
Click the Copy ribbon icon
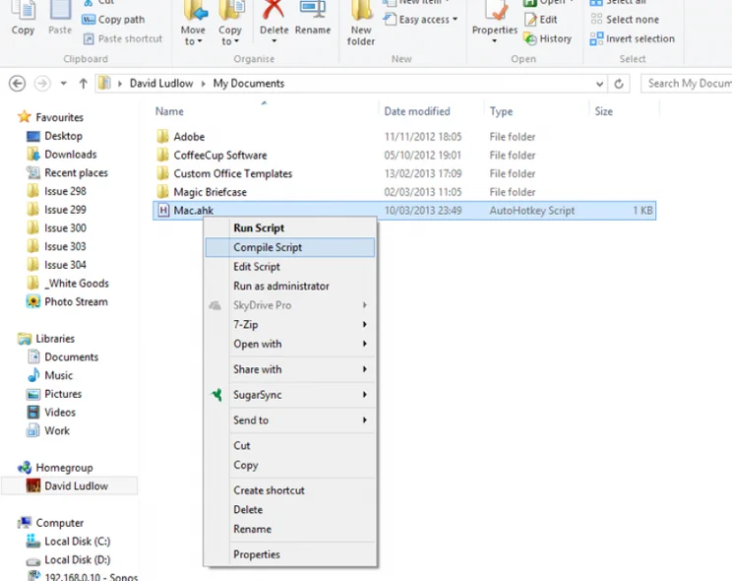pos(23,19)
